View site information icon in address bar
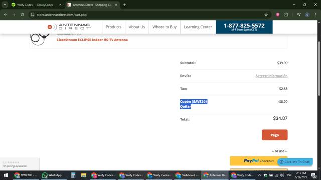Viewport: 321px width, 180px height. 32,15
